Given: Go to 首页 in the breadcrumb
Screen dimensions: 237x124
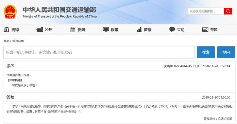Looking at the screenshot, I should coord(6,41).
